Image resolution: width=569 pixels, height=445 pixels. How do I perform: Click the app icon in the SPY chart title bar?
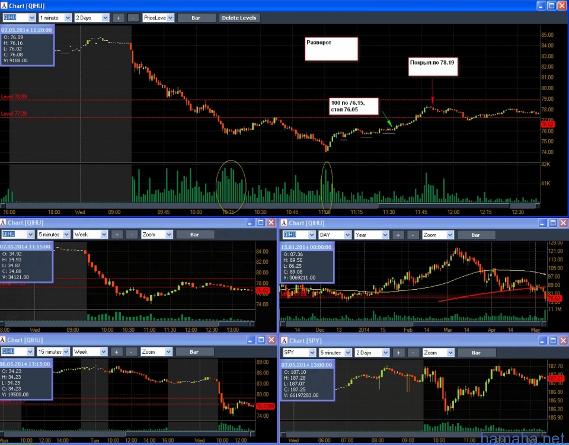(283, 340)
